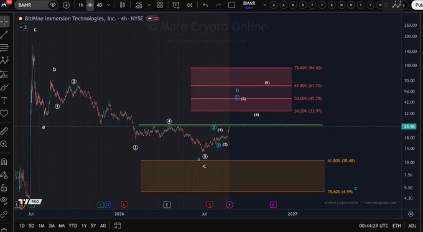Click the 23.56 current price label
The width and height of the screenshot is (423, 232).
pyautogui.click(x=409, y=126)
